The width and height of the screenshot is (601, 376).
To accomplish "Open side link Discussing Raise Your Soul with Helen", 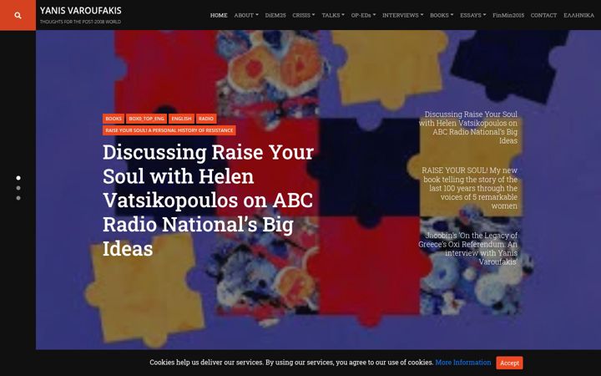I will pos(468,127).
